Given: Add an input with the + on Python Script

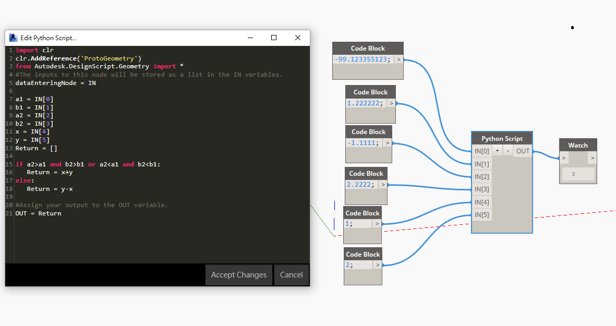Looking at the screenshot, I should point(497,150).
